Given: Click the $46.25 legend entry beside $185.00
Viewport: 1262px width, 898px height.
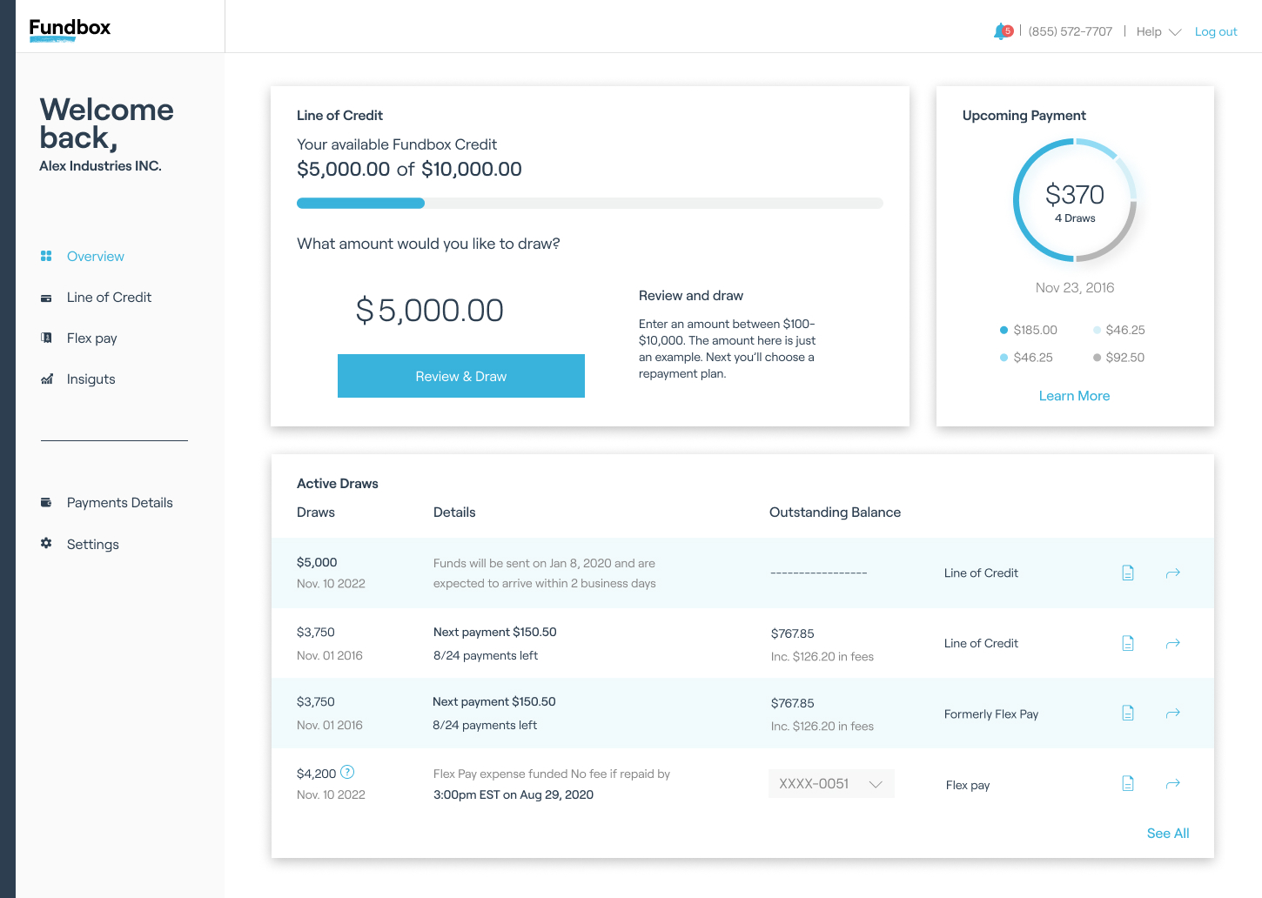Looking at the screenshot, I should 1119,330.
